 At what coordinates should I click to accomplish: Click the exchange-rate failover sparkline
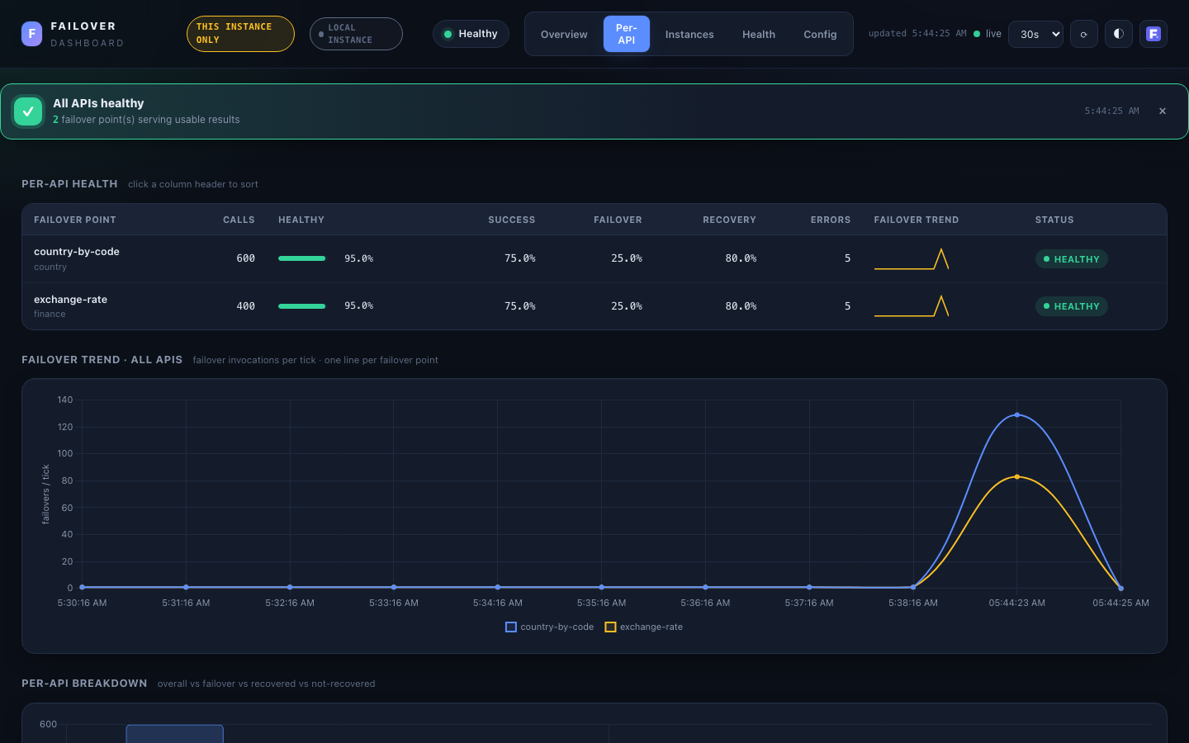coord(912,306)
